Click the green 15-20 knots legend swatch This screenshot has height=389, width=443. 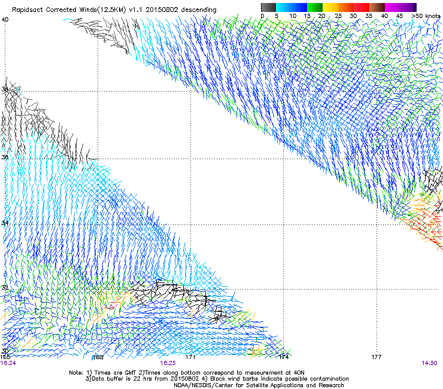tap(315, 7)
